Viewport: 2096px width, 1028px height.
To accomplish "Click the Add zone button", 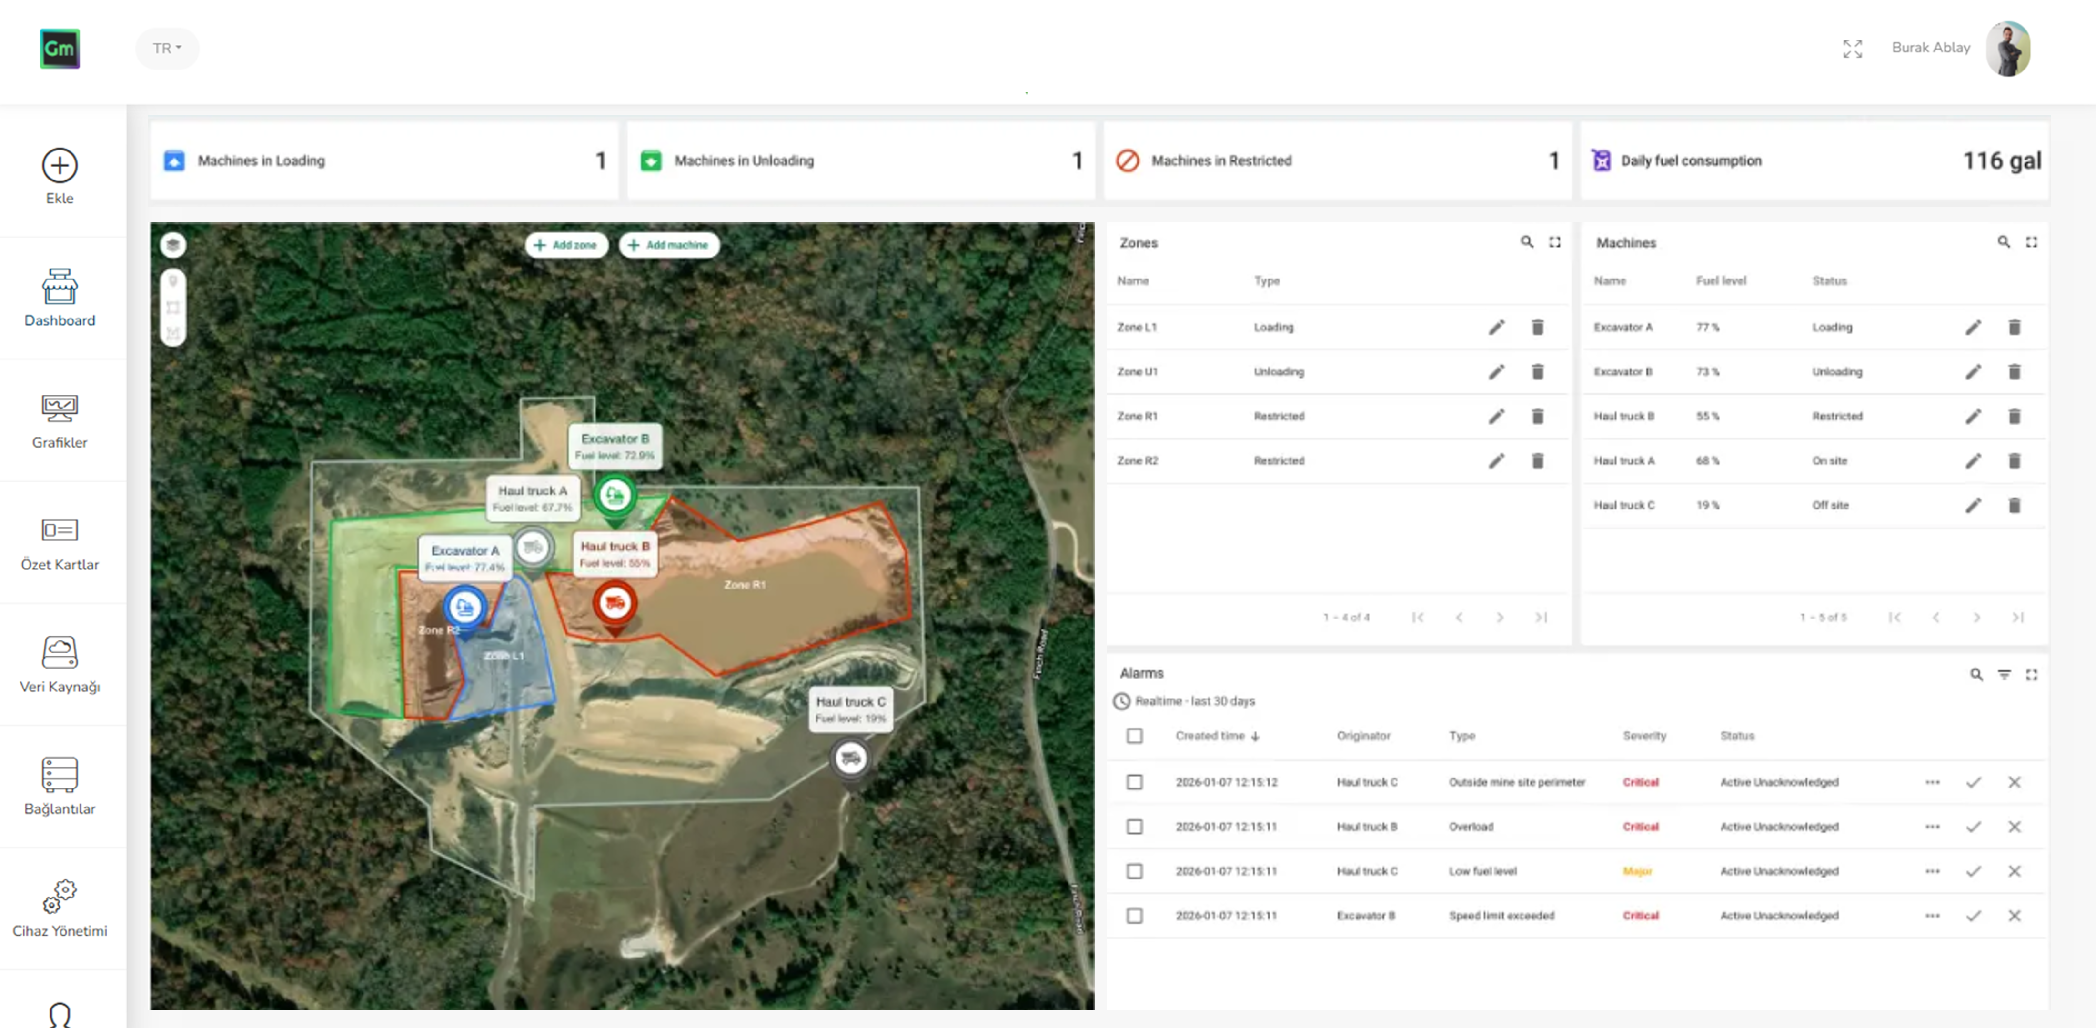I will tap(566, 245).
